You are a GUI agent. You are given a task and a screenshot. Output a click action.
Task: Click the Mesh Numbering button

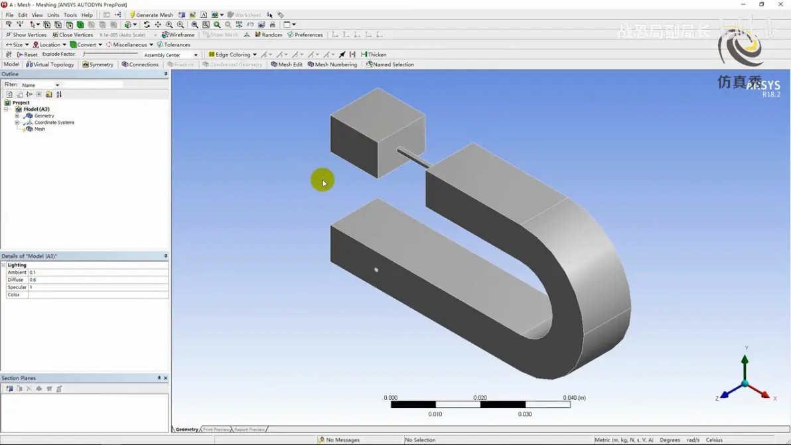coord(332,64)
